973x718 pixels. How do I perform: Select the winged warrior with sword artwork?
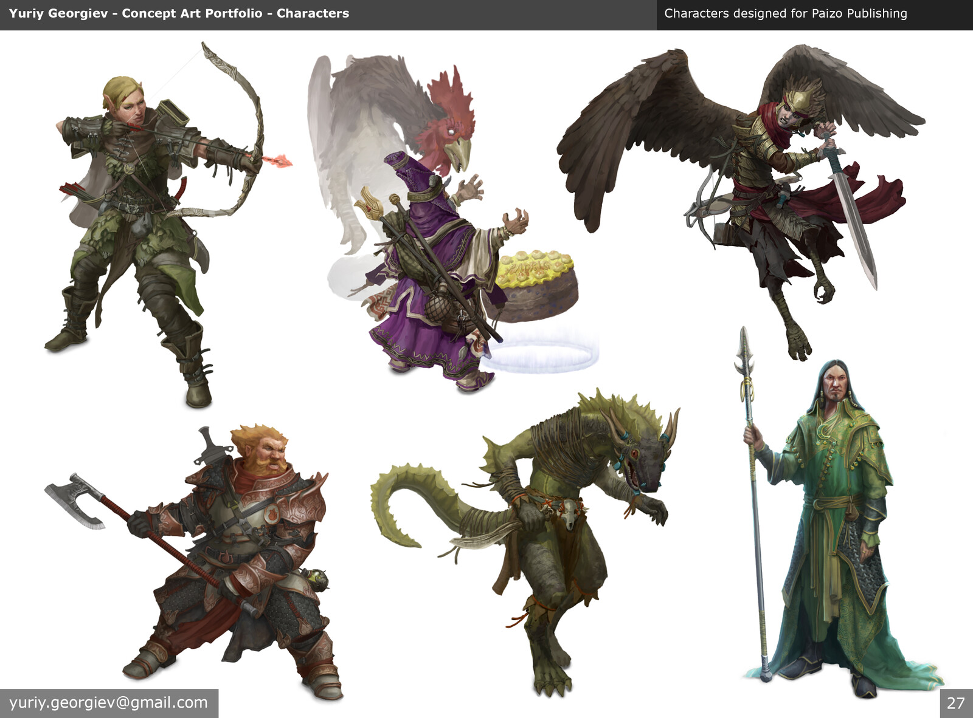click(x=741, y=202)
